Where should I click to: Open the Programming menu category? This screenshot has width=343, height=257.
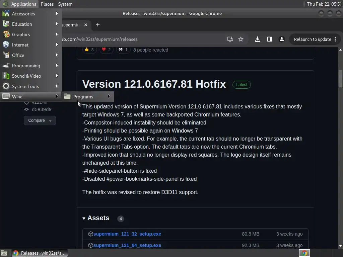31,66
